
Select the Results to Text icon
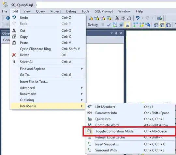tap(156, 25)
